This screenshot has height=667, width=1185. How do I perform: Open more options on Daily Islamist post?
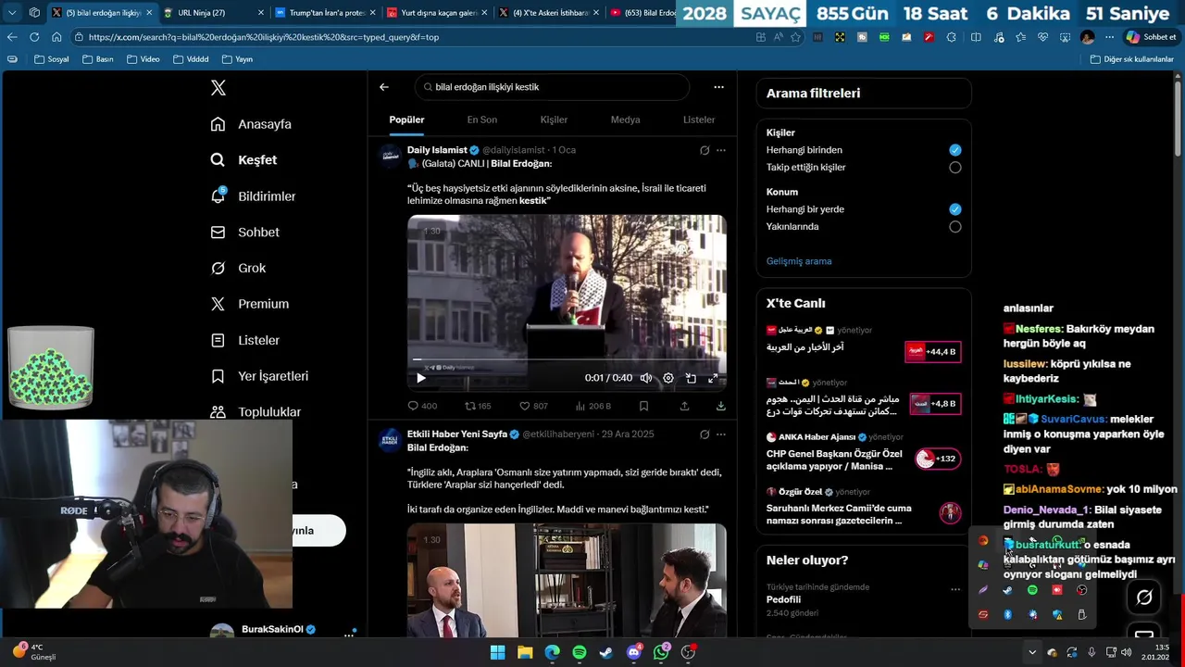coord(721,150)
